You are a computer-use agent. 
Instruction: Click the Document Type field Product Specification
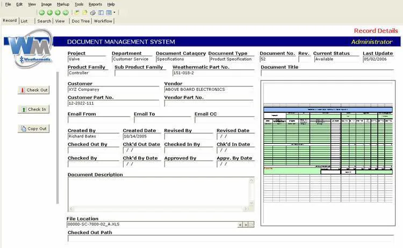(x=232, y=59)
